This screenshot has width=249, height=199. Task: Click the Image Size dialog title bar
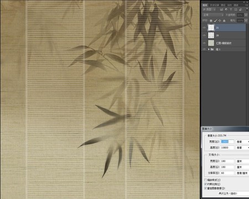point(225,129)
